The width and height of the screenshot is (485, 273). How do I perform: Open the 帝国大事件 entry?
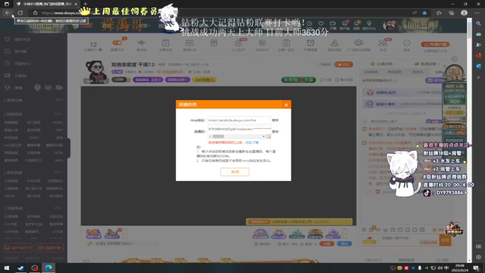click(402, 104)
